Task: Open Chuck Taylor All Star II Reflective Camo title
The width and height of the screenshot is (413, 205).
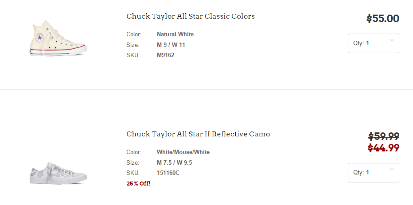Action: click(x=198, y=134)
